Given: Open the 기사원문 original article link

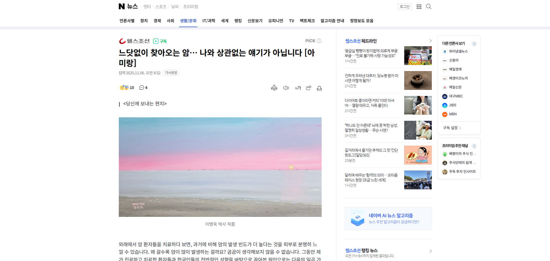Looking at the screenshot, I should click(x=171, y=73).
